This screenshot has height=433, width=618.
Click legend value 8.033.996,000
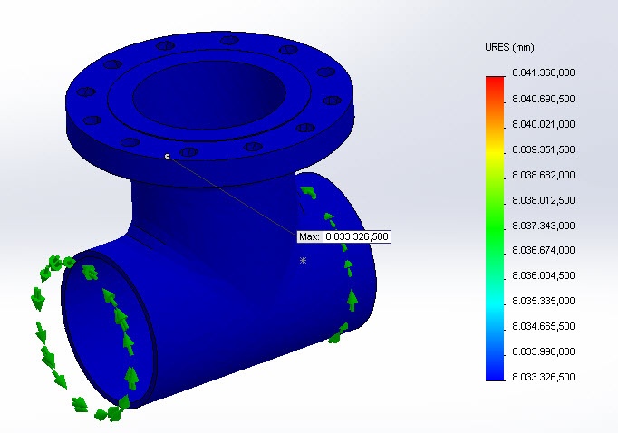coord(544,351)
